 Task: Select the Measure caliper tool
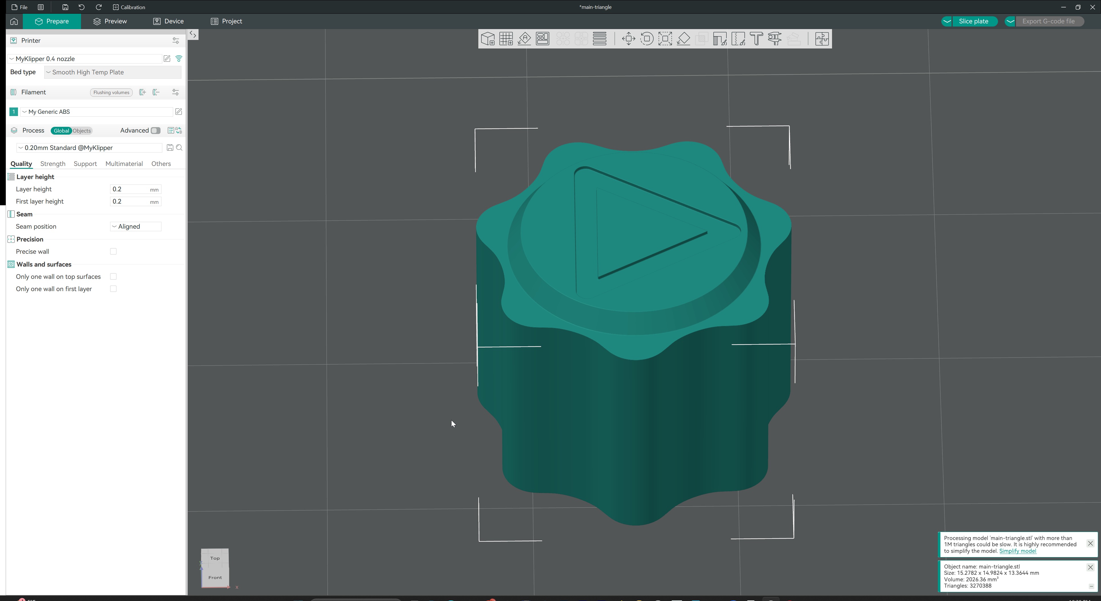[x=775, y=39]
